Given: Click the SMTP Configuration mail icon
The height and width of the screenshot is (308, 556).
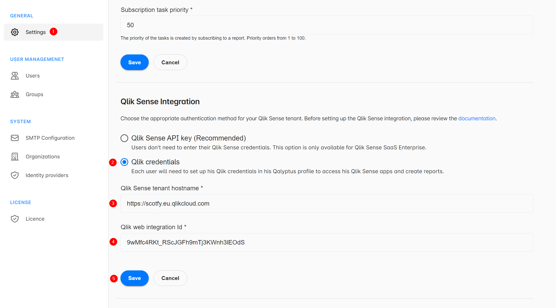Looking at the screenshot, I should coord(15,138).
